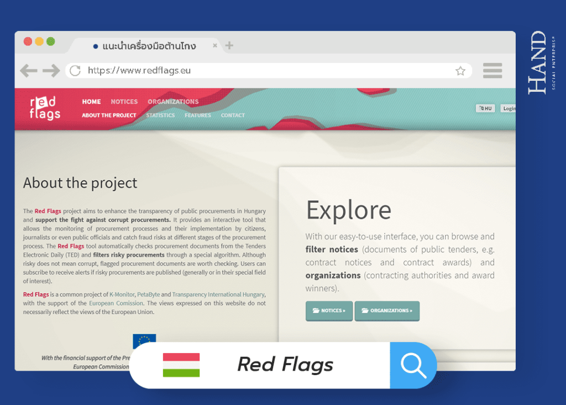Open a new tab with plus icon
Screen dimensions: 566x405
coord(229,45)
